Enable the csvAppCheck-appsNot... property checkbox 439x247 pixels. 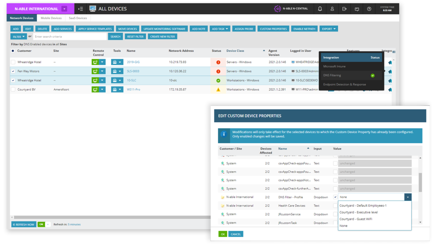pos(335,180)
